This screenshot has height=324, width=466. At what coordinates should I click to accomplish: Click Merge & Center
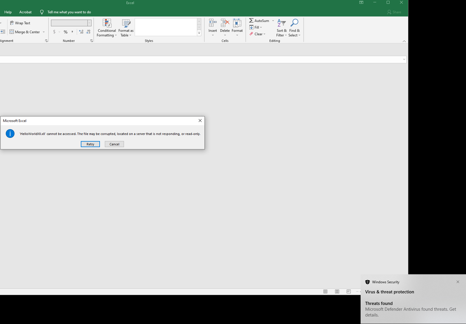[x=25, y=32]
